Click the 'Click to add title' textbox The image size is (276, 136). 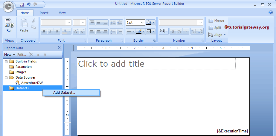(x=156, y=64)
